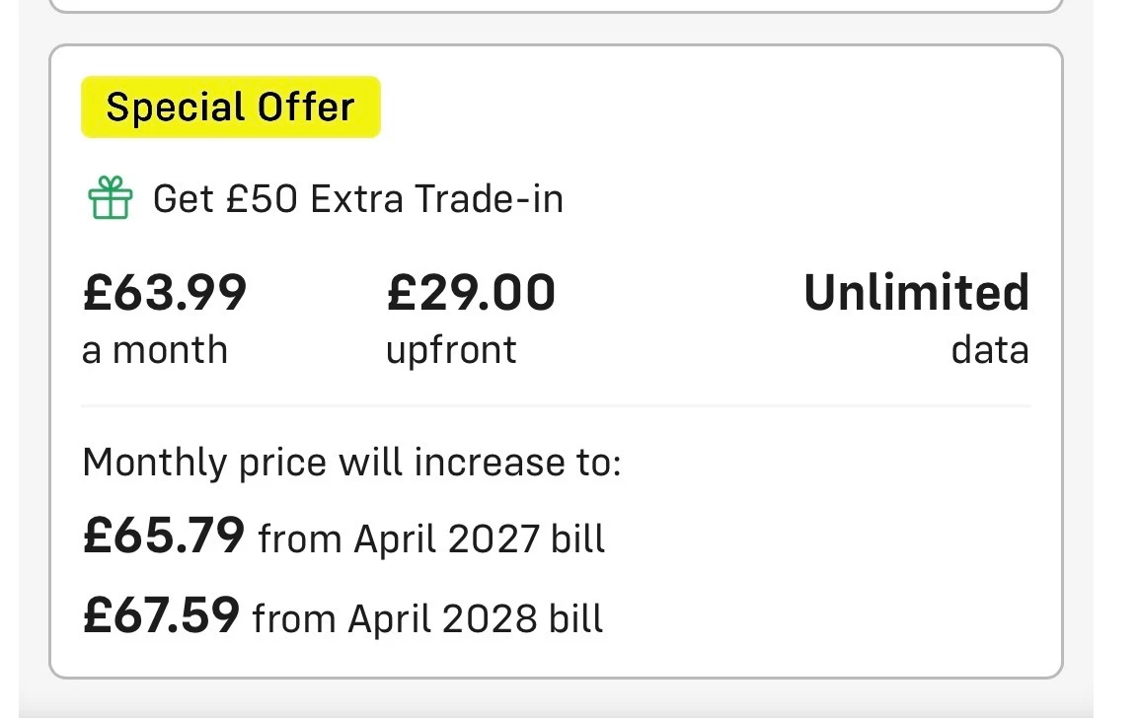Click the Unlimited data heading
The width and height of the screenshot is (1138, 718).
tap(917, 292)
